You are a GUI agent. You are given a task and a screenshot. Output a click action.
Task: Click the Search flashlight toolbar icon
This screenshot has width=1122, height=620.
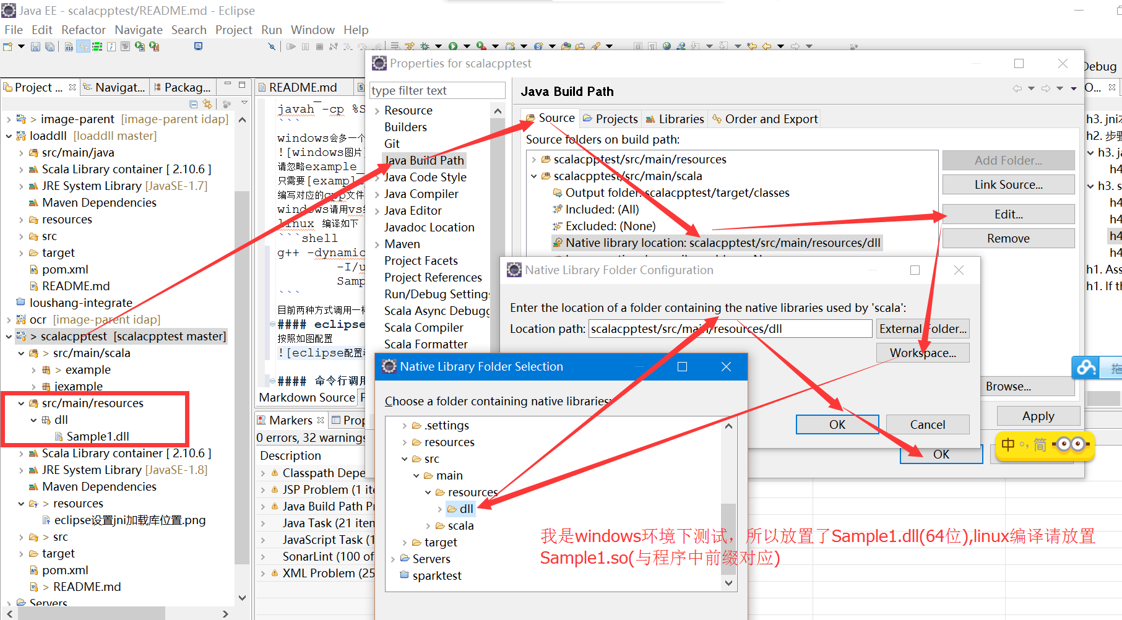point(595,46)
